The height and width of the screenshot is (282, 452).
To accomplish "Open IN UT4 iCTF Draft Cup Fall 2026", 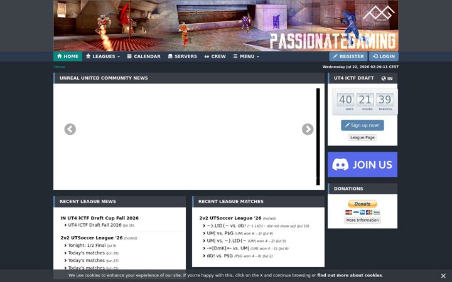I will click(99, 218).
